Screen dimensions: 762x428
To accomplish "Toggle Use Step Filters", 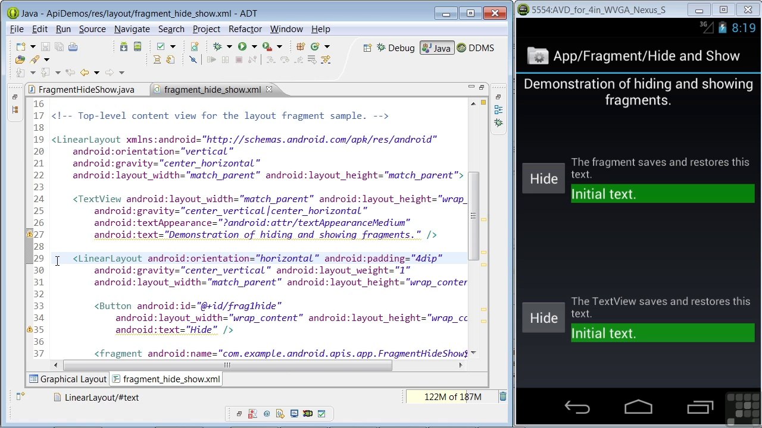I will 326,59.
